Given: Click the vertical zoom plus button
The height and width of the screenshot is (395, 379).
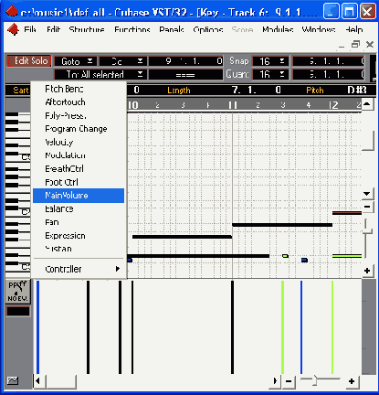Looking at the screenshot, I should click(x=367, y=271).
